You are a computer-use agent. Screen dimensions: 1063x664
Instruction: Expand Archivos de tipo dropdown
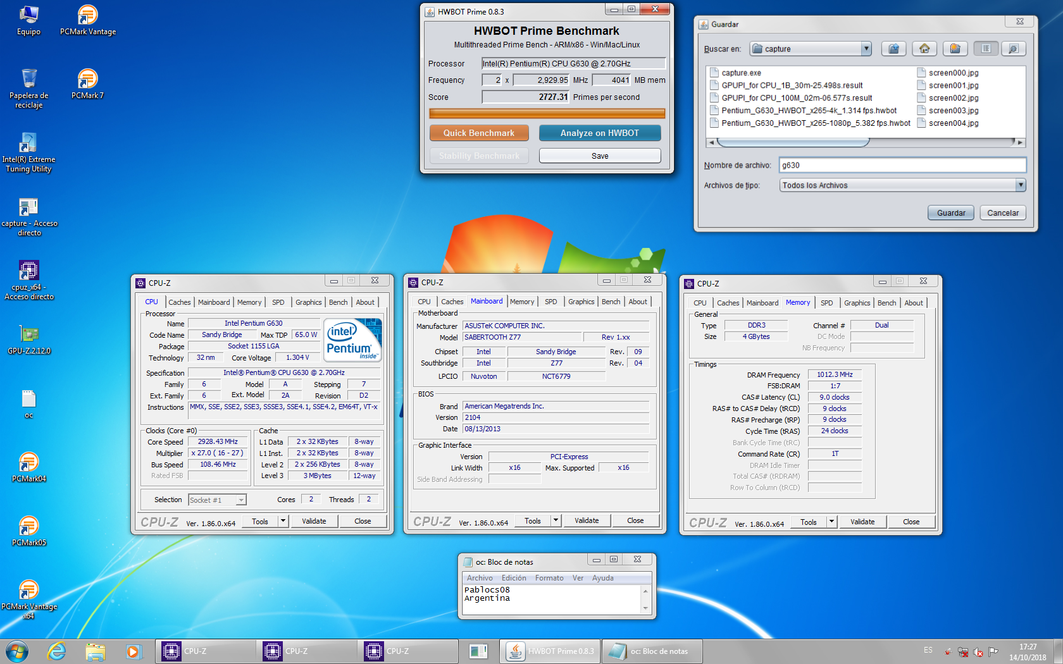point(1020,185)
